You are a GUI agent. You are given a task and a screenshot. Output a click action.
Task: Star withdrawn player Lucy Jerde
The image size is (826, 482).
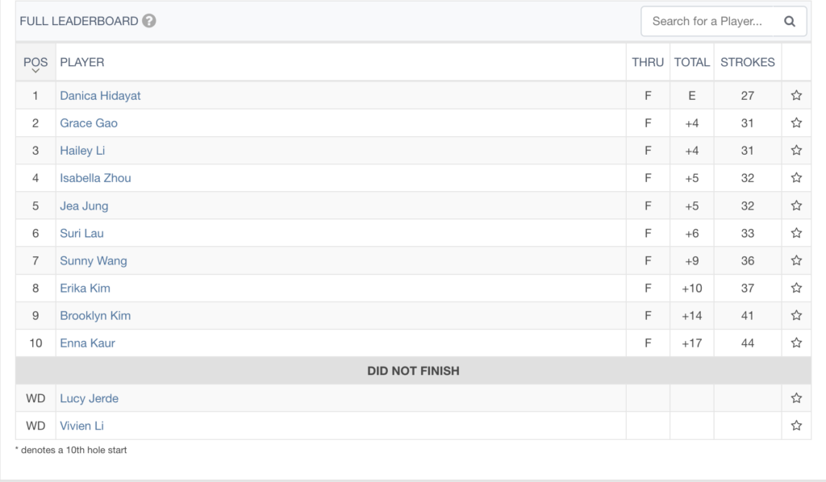pos(796,398)
